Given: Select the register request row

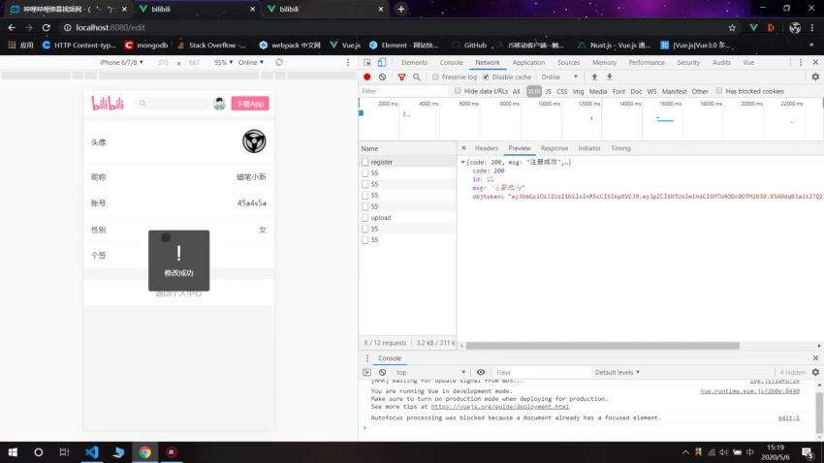Looking at the screenshot, I should point(408,162).
